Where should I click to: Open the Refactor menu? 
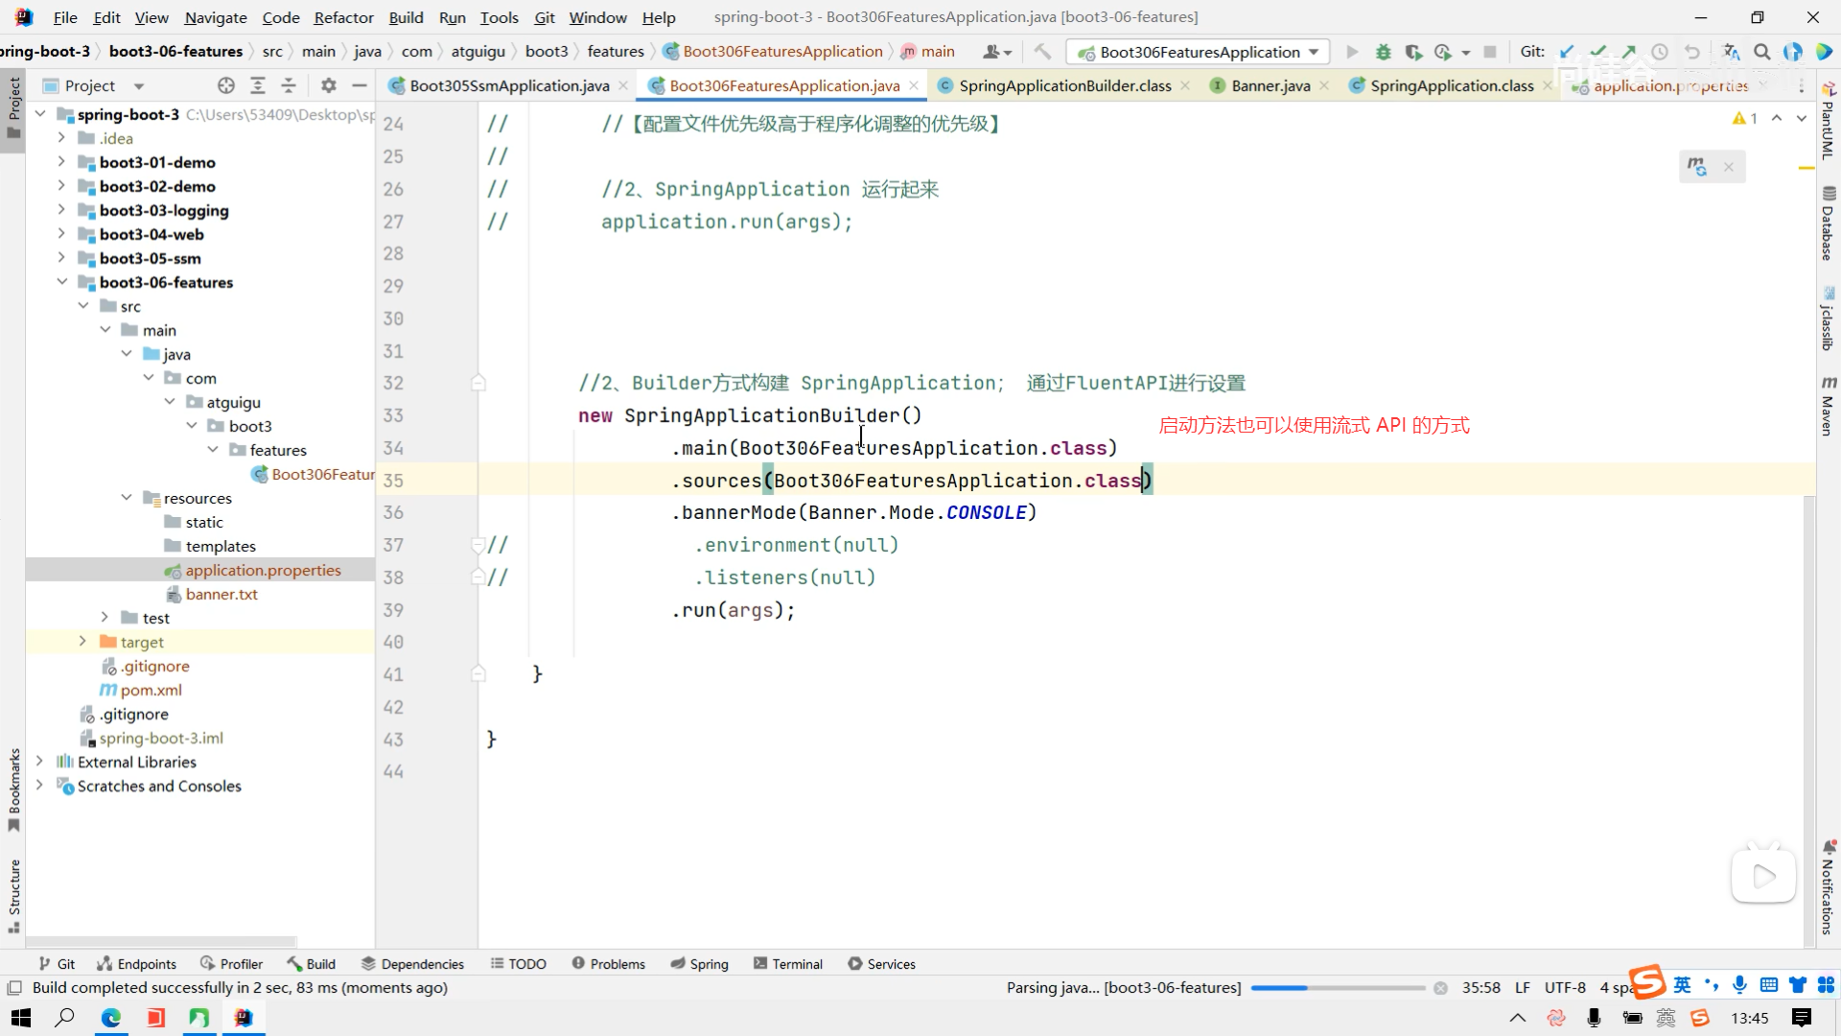coord(343,17)
